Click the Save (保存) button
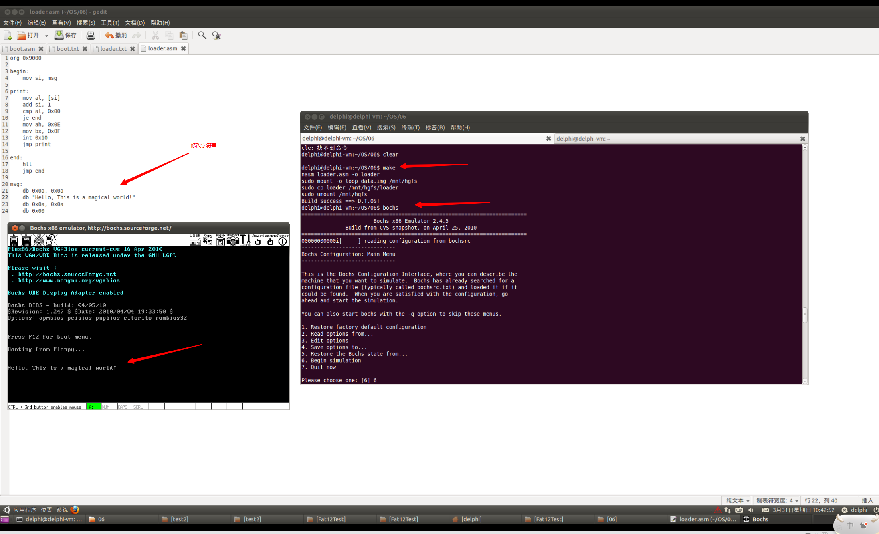Image resolution: width=879 pixels, height=534 pixels. [65, 35]
